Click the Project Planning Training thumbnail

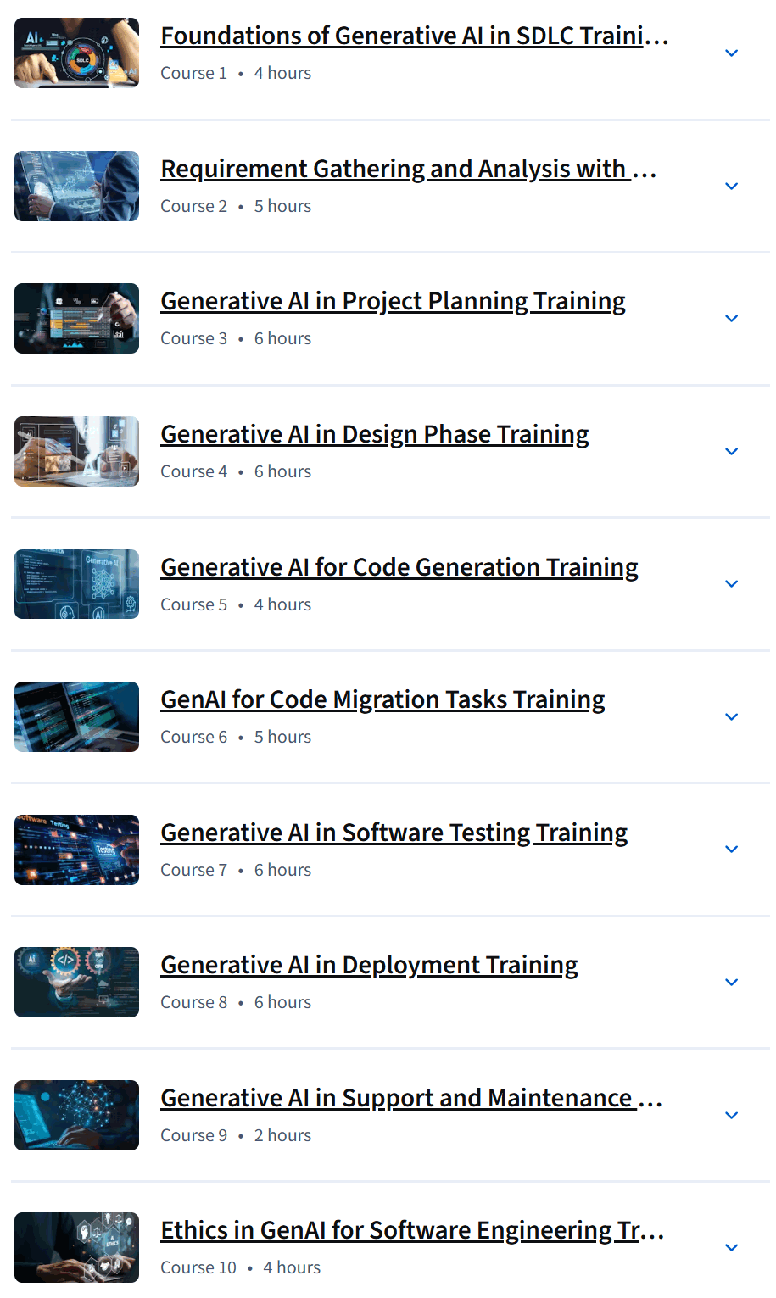coord(76,319)
